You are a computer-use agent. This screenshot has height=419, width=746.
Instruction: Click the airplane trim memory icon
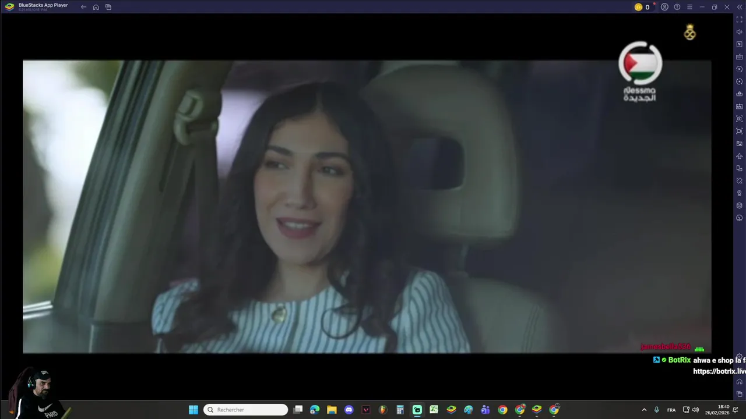[739, 156]
